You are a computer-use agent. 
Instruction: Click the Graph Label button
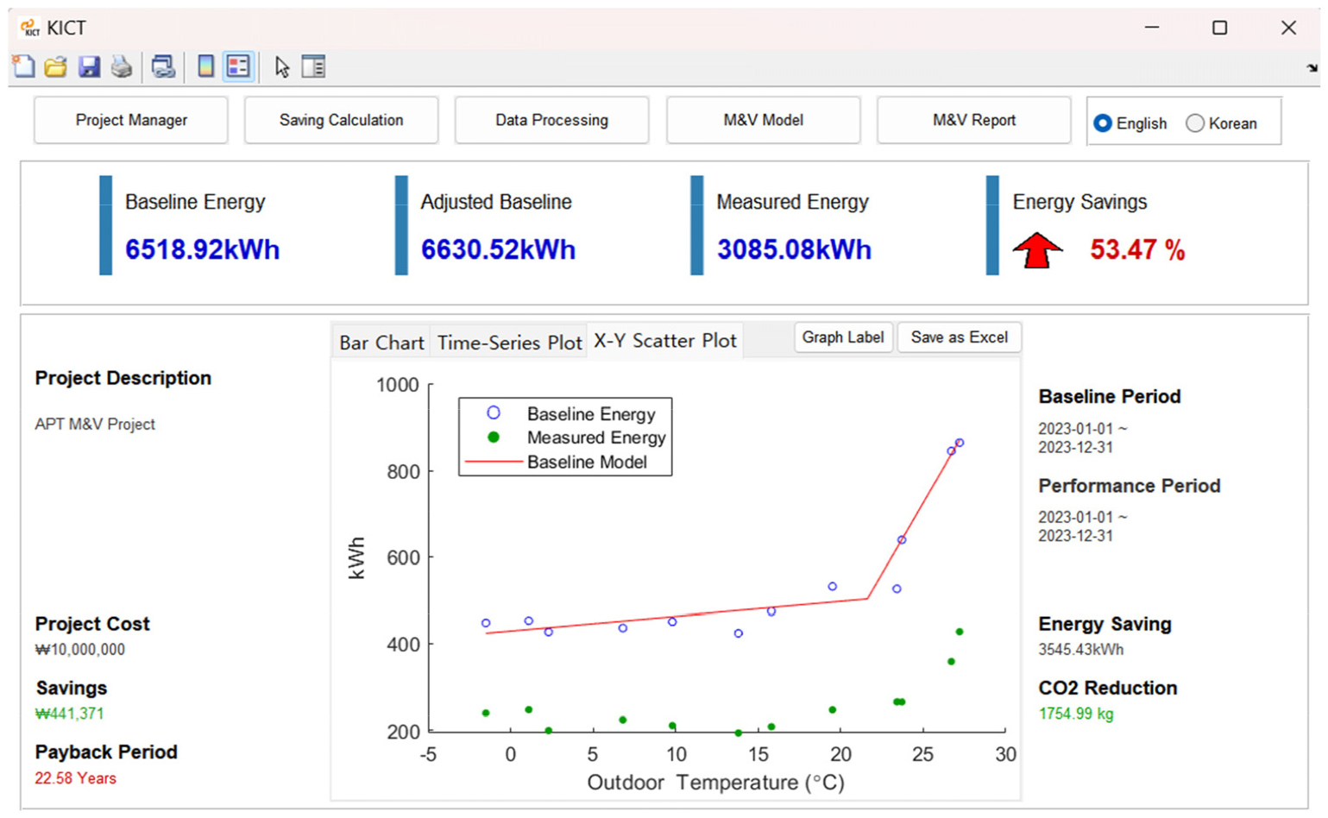(842, 337)
